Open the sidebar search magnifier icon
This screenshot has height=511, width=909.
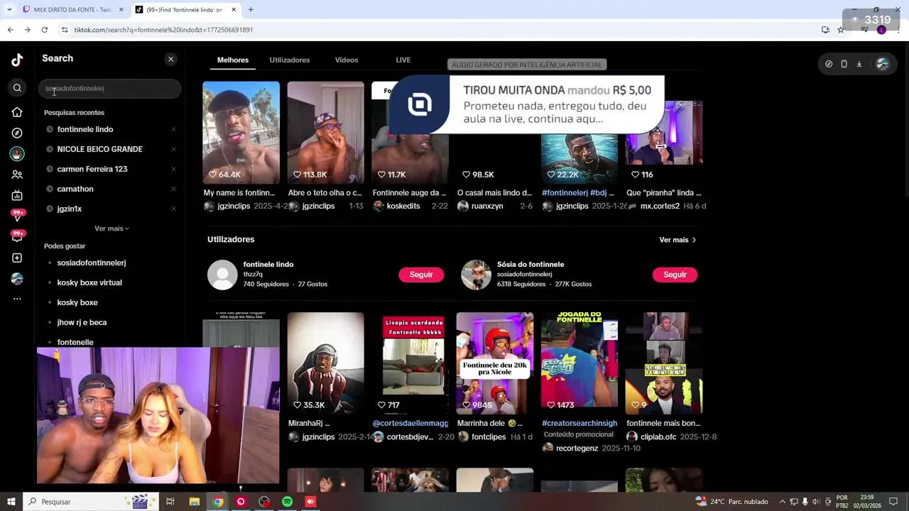[17, 88]
